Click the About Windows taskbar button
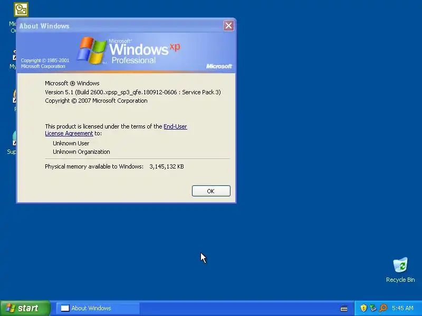The width and height of the screenshot is (422, 316). pos(98,308)
